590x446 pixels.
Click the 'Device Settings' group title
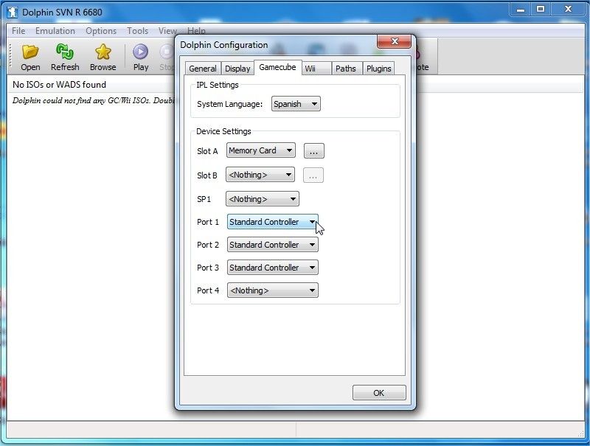(223, 131)
